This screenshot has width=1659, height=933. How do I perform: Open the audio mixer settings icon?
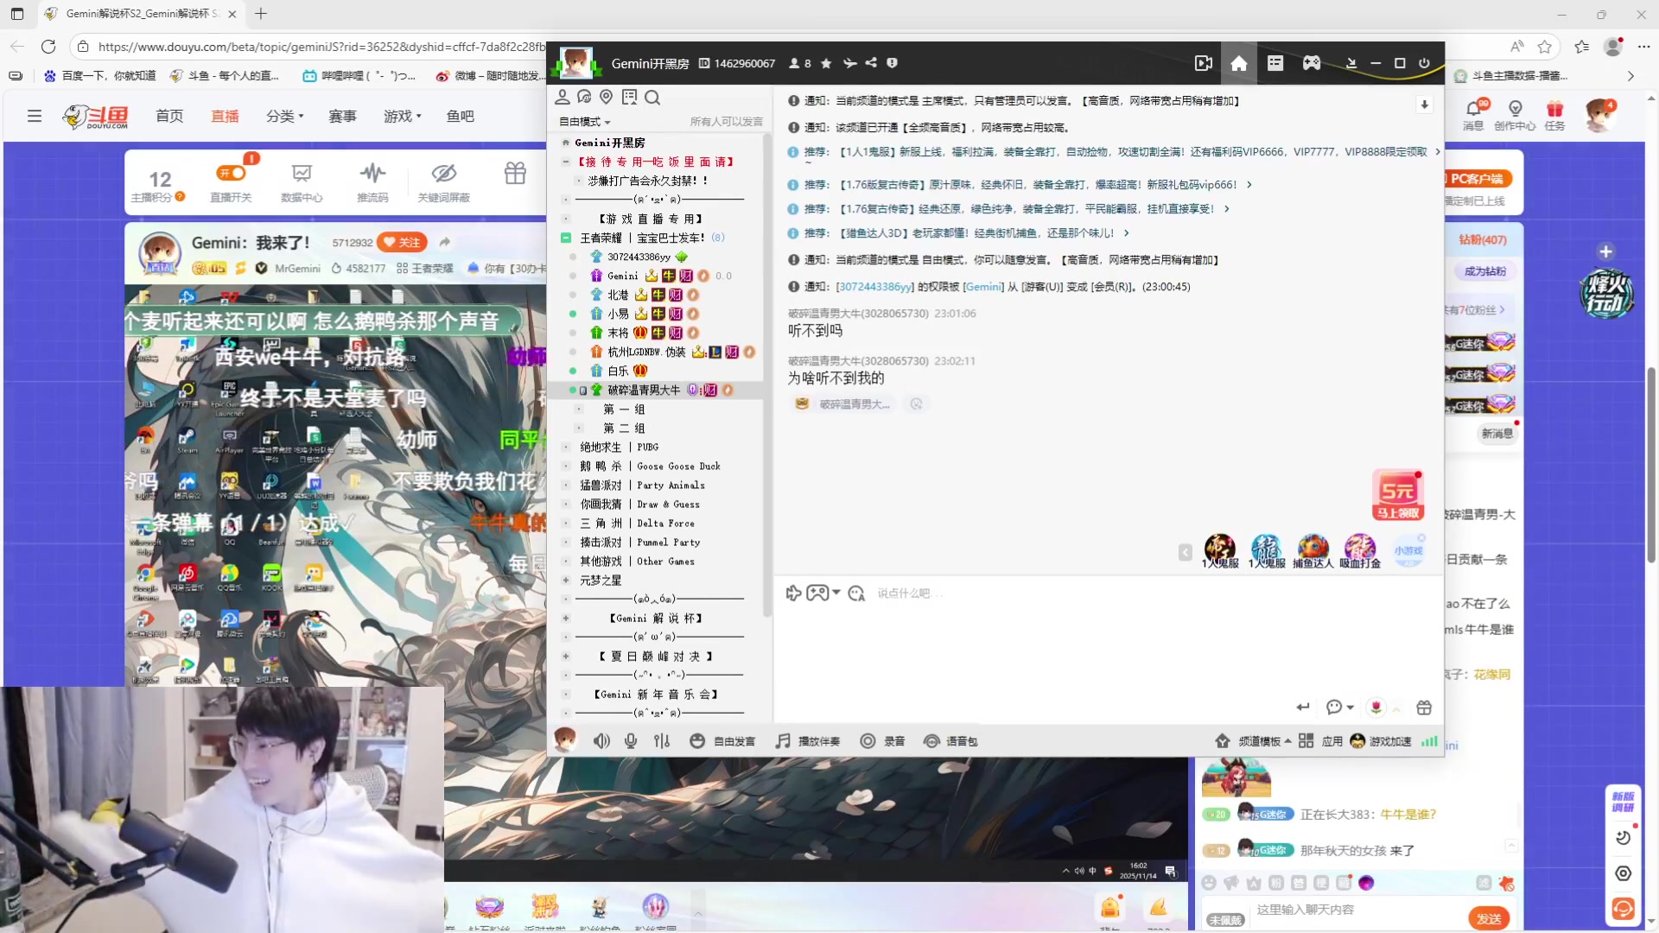pyautogui.click(x=662, y=741)
